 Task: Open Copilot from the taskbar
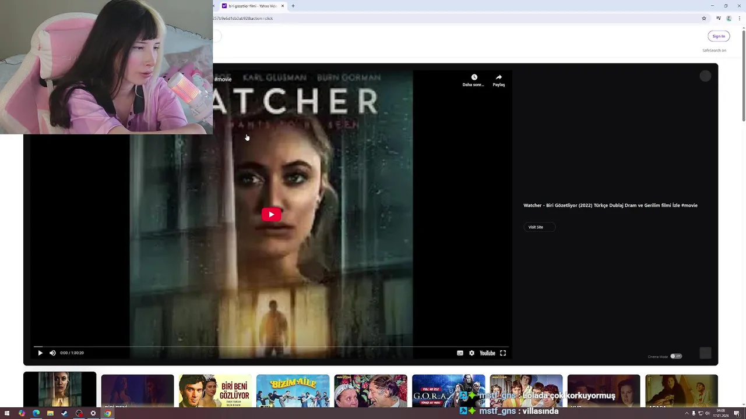(x=22, y=413)
